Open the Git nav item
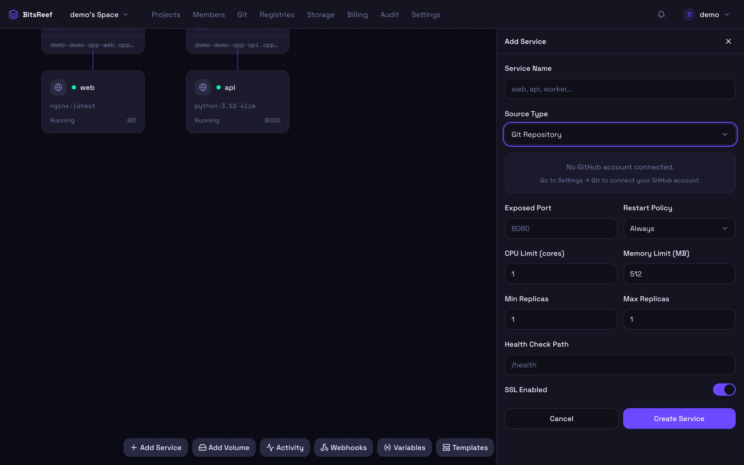 pos(242,14)
